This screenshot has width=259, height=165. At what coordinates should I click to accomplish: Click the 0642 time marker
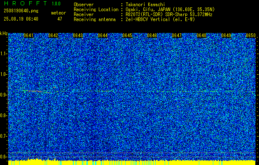point(53,35)
